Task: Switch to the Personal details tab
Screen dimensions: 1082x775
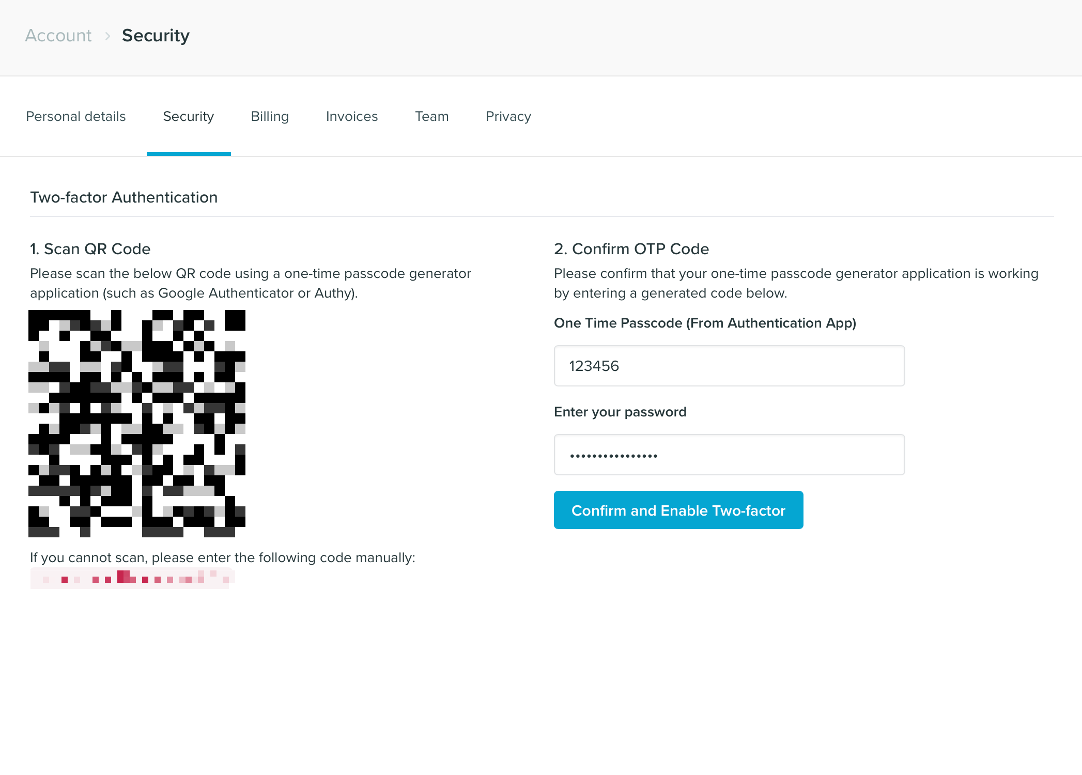Action: click(x=75, y=116)
